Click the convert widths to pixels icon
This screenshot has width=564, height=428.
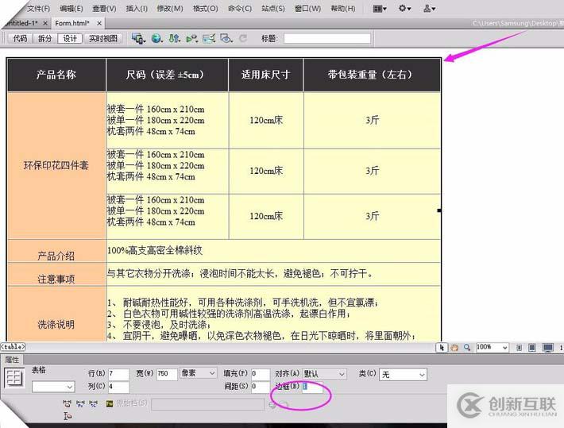(x=80, y=404)
